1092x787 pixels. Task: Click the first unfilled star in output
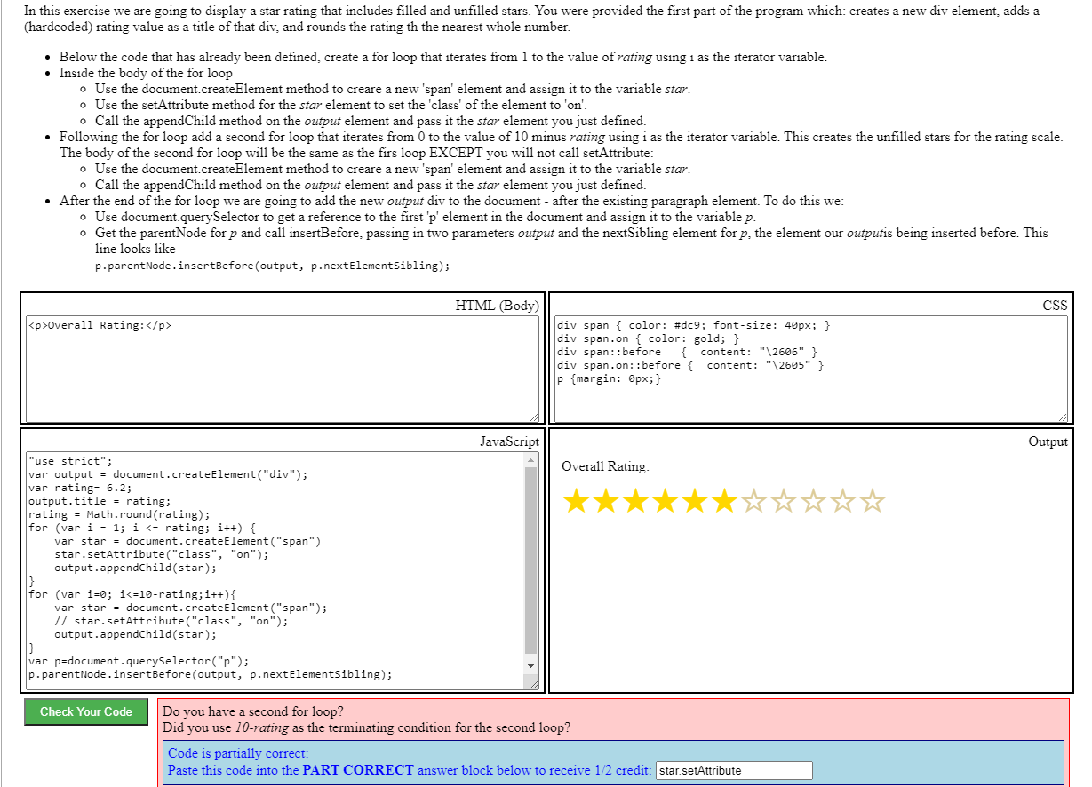[754, 501]
